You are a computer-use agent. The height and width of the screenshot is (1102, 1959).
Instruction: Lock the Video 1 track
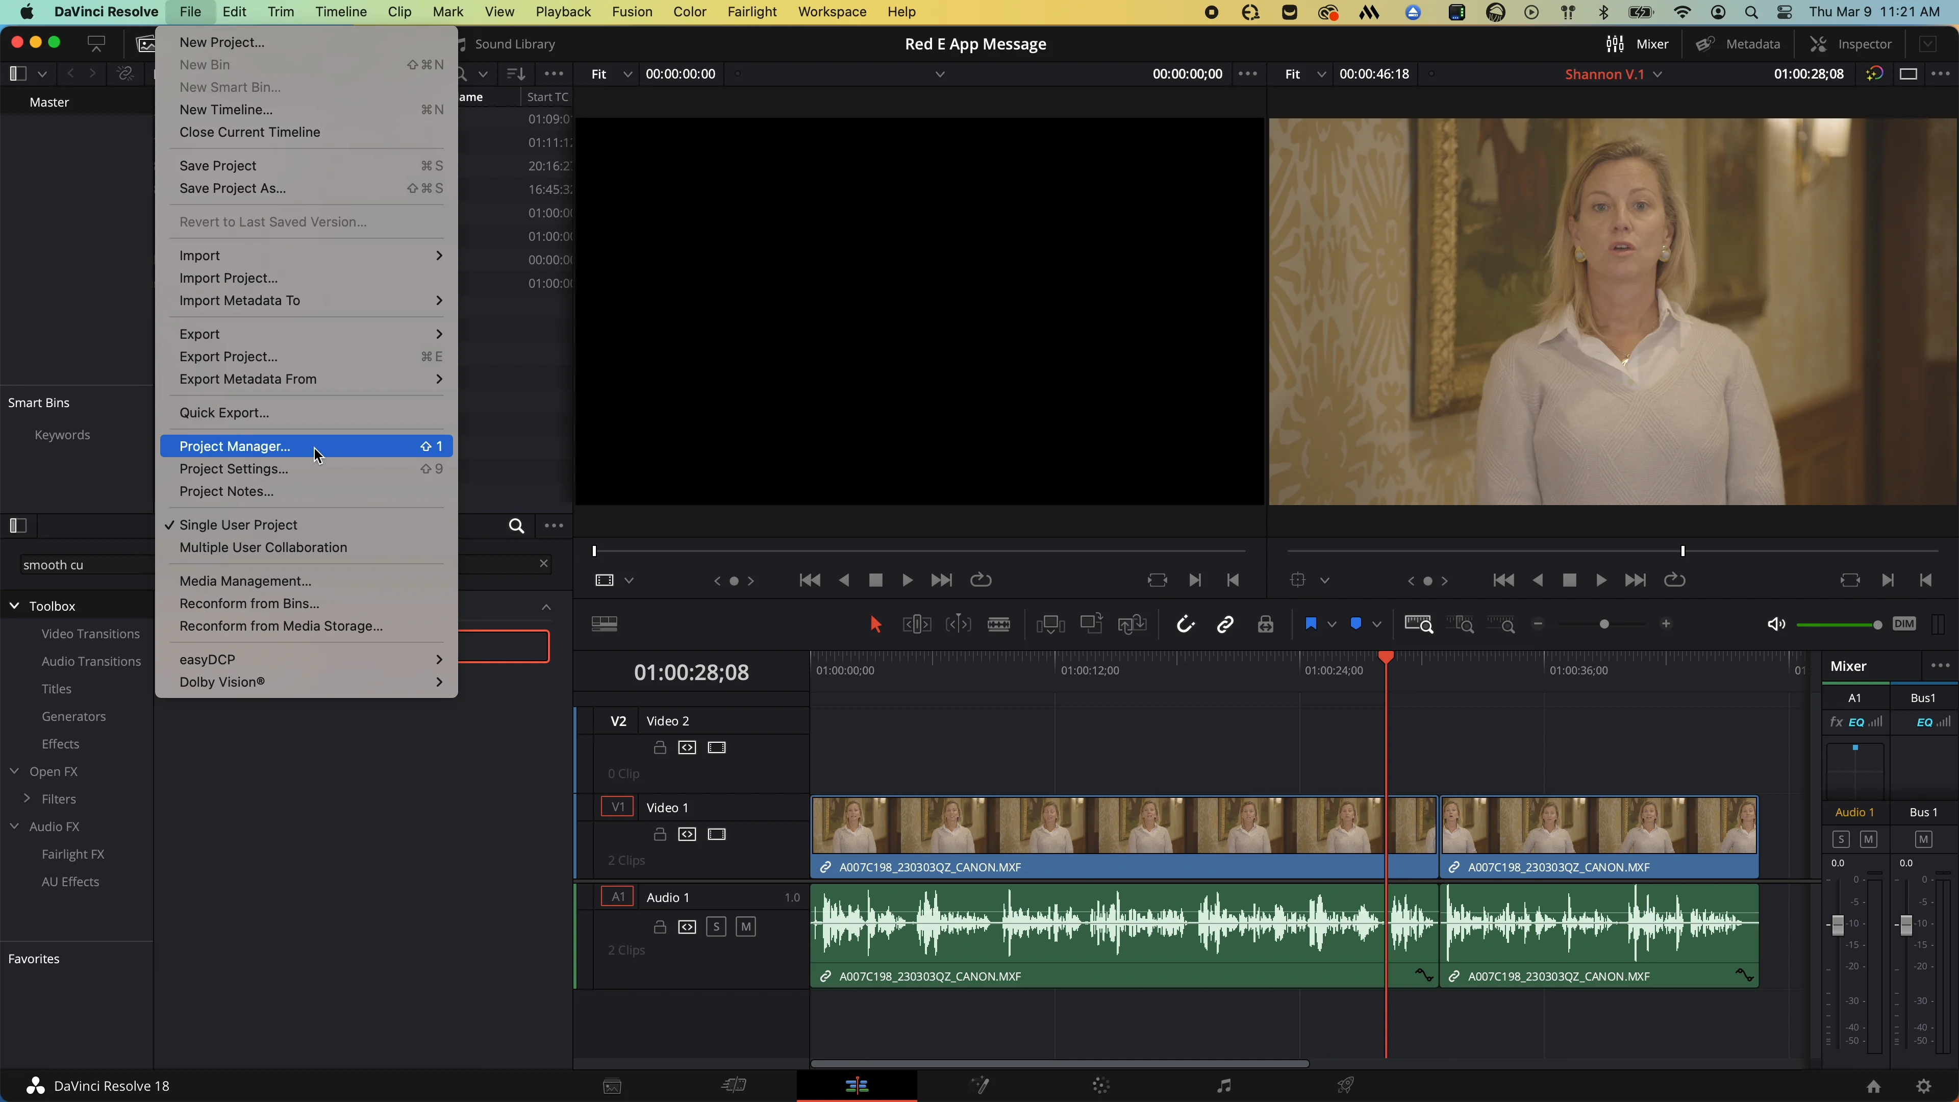659,834
